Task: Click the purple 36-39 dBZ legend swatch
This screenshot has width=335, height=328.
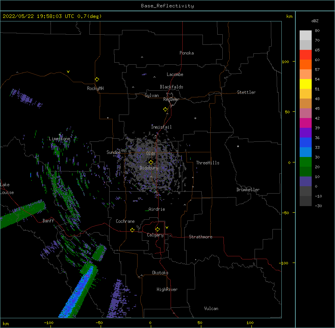Action: [x=305, y=133]
